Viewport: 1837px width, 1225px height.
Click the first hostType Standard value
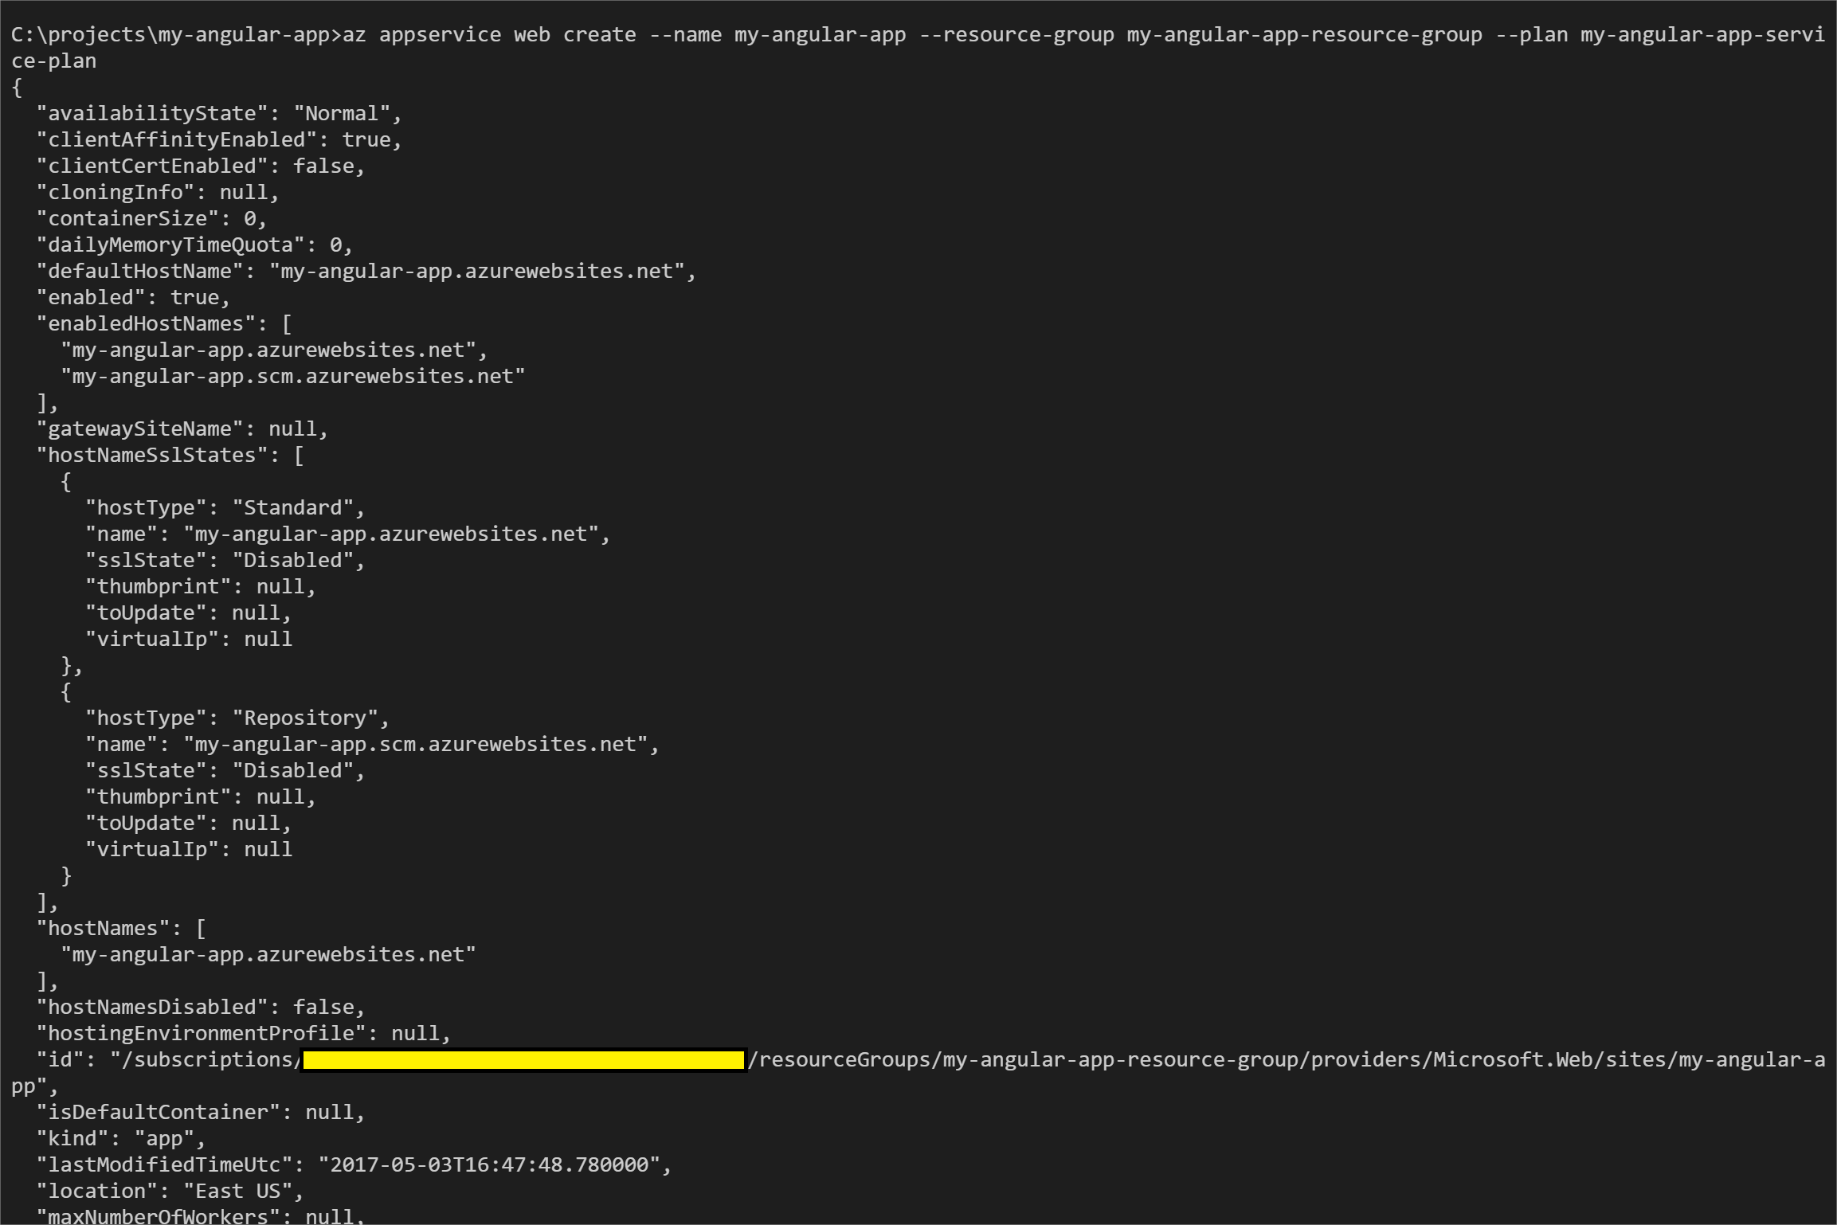[x=295, y=507]
